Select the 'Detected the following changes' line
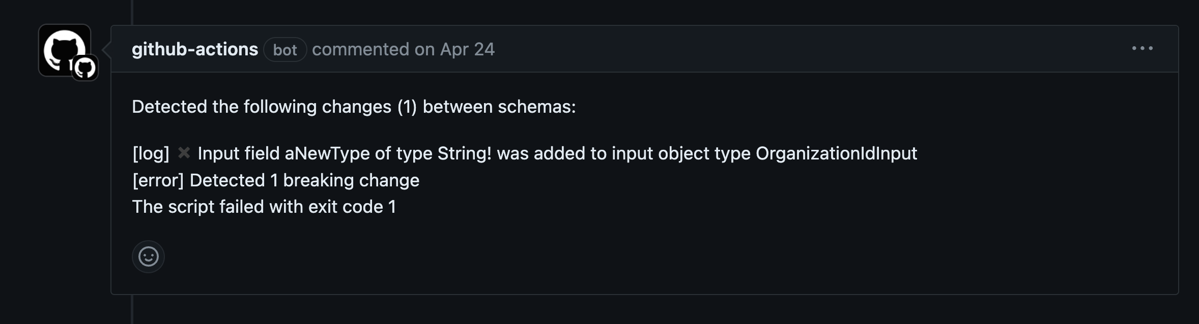Viewport: 1199px width, 324px height. pos(354,107)
